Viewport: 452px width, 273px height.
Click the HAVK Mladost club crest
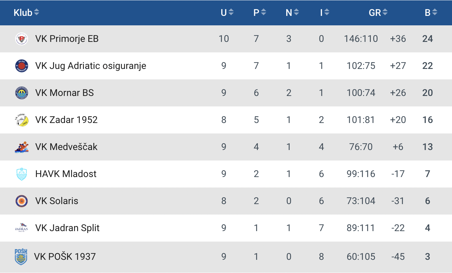[22, 174]
